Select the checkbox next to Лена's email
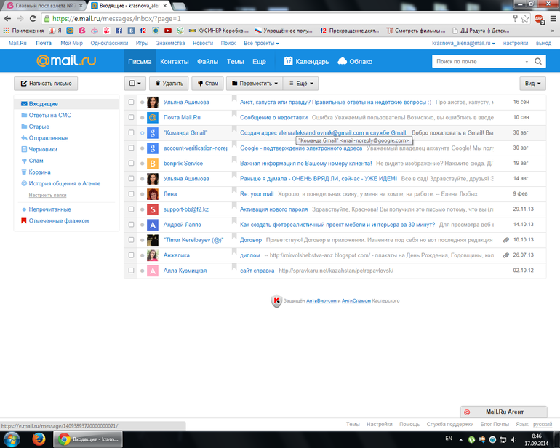 [132, 194]
